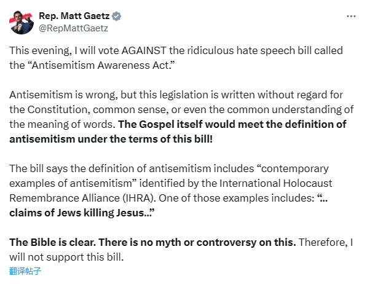Click the 翻译帖子 translate post link
Viewport: 367px width, 284px height.
(x=25, y=271)
